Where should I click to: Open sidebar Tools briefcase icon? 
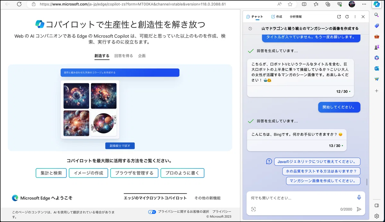(377, 37)
